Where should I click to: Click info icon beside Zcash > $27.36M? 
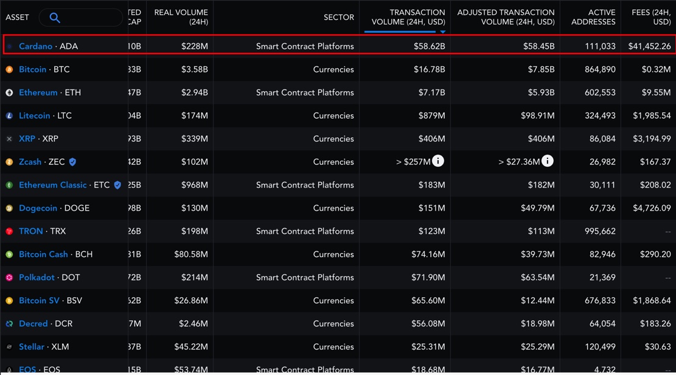[x=548, y=161]
